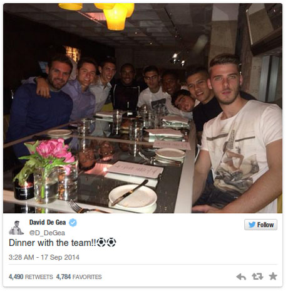
Task: Click the first soccer ball emoji
Action: point(101,242)
